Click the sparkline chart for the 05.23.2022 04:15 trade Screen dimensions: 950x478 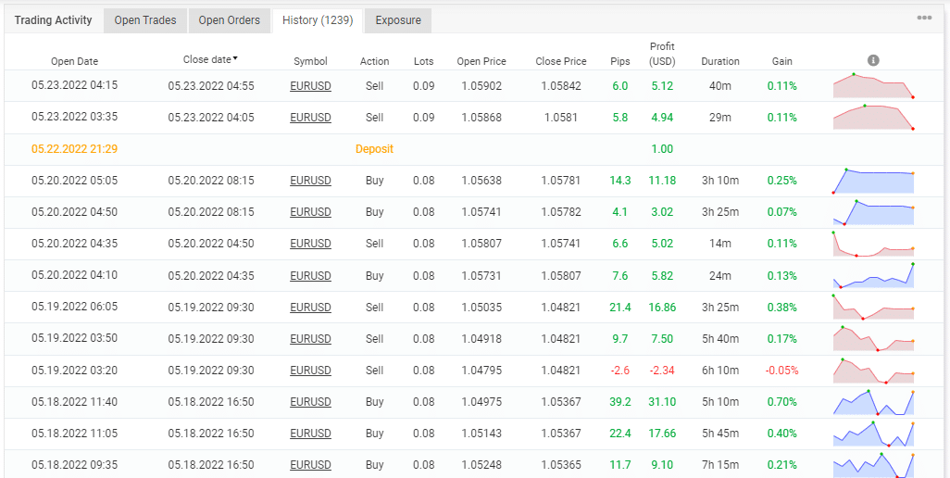pos(873,86)
